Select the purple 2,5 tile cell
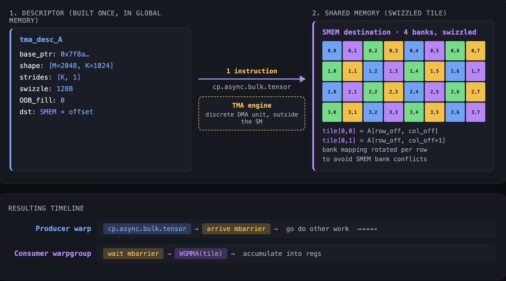This screenshot has width=506, height=281. click(x=434, y=91)
